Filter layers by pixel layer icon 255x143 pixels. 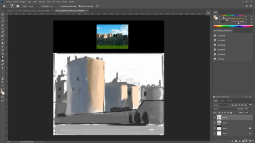point(232,105)
